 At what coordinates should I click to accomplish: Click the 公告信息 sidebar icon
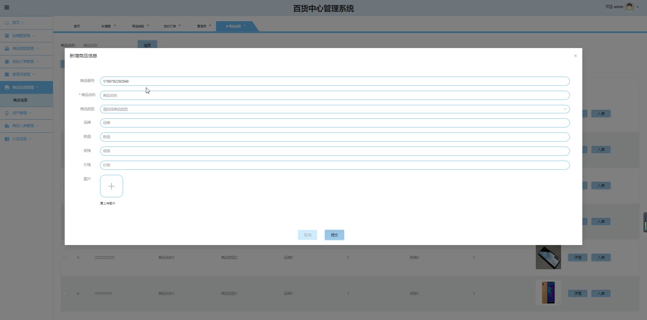pyautogui.click(x=7, y=139)
